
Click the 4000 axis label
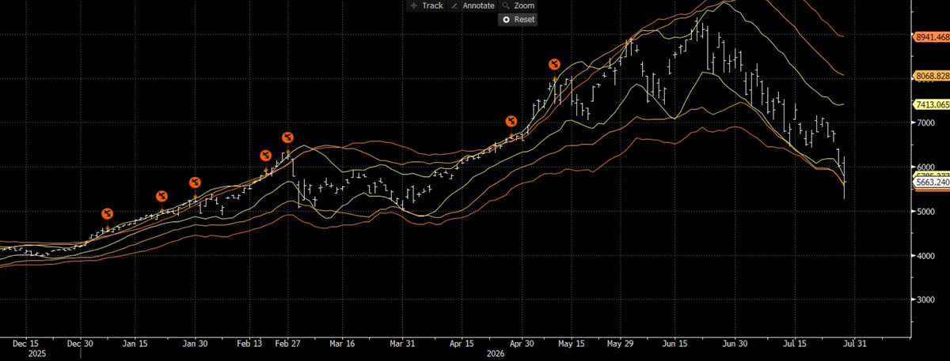pos(926,256)
